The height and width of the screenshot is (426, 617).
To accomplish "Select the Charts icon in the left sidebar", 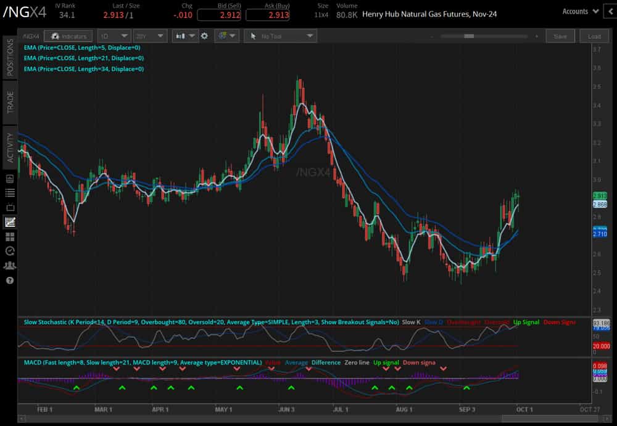I will (9, 222).
